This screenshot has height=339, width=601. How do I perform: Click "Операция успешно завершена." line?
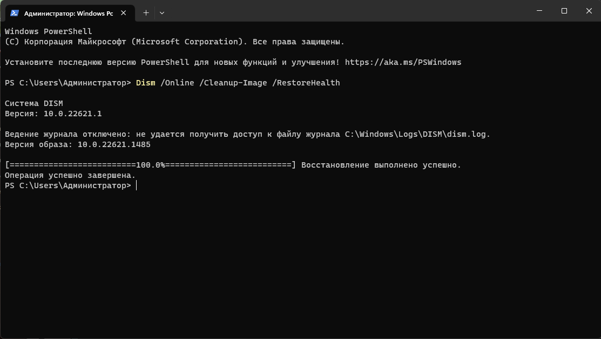coord(70,176)
